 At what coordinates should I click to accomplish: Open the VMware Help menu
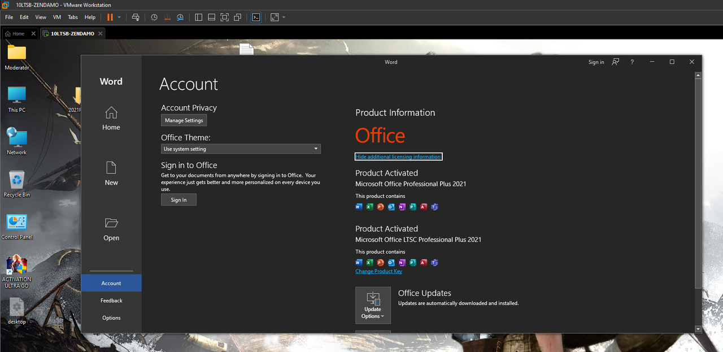90,18
